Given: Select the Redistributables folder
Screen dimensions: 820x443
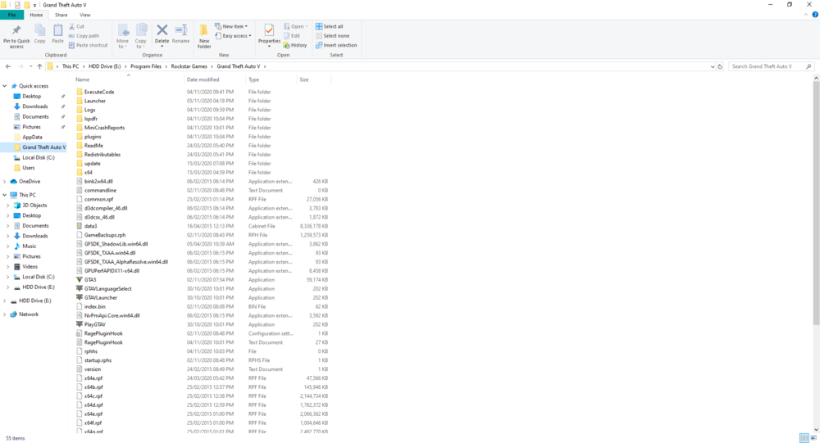Looking at the screenshot, I should click(102, 155).
